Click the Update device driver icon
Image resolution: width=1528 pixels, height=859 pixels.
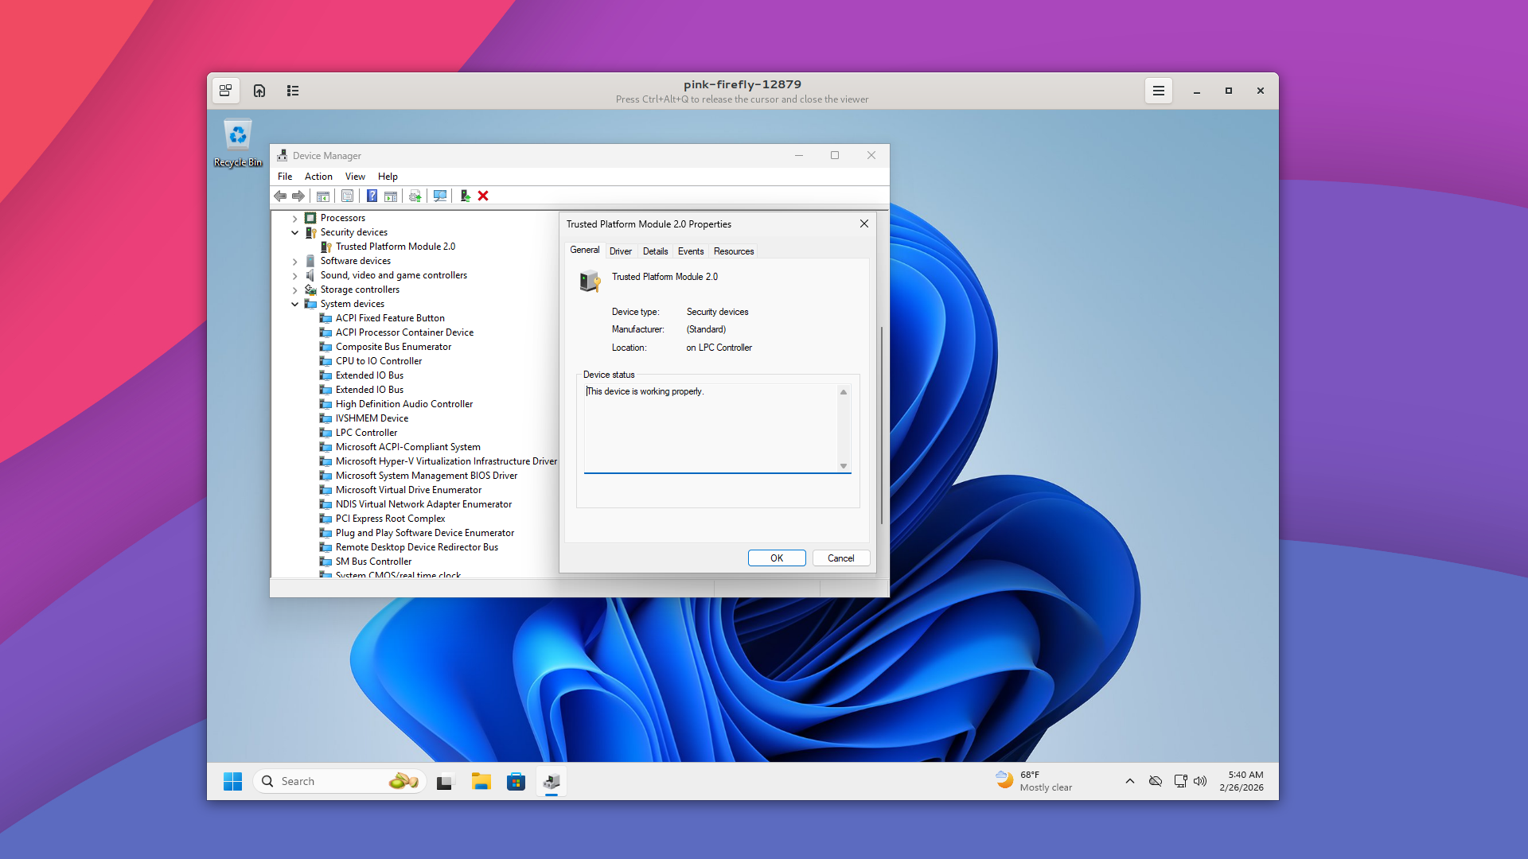tap(415, 196)
